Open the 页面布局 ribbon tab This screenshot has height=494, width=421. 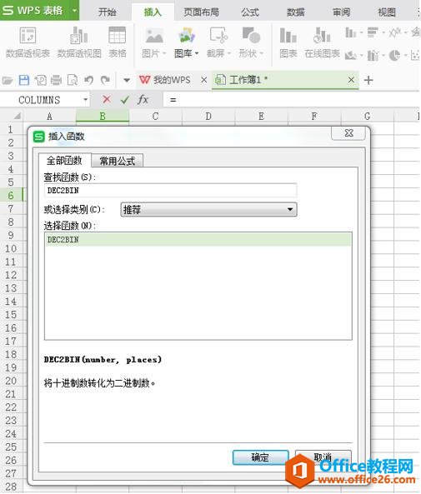[201, 12]
